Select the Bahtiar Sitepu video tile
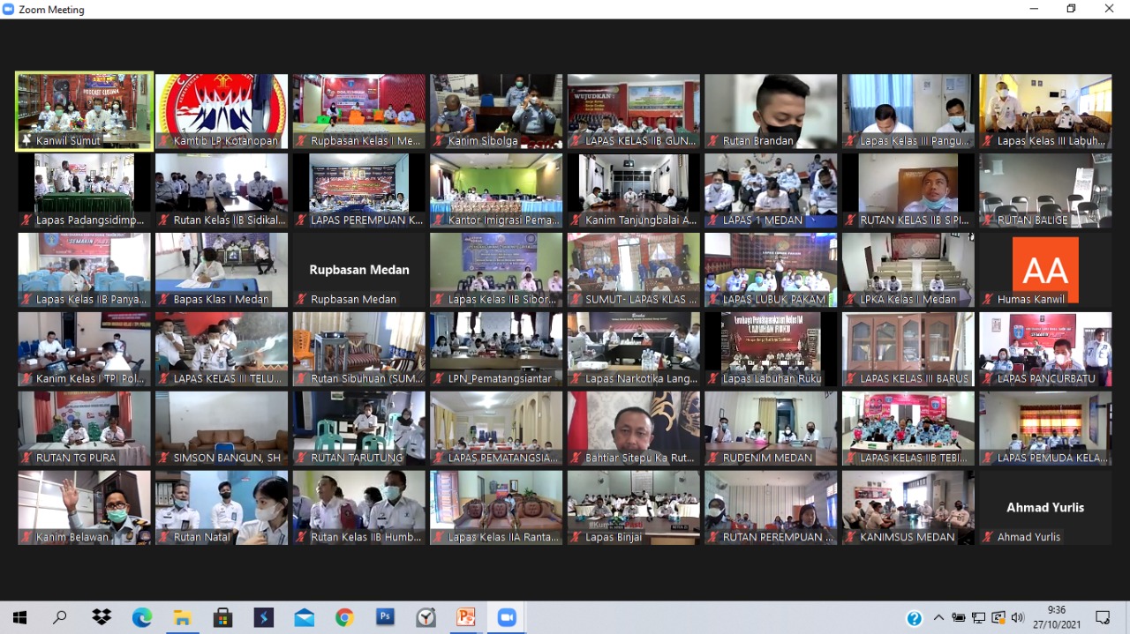This screenshot has width=1130, height=634. pos(633,428)
